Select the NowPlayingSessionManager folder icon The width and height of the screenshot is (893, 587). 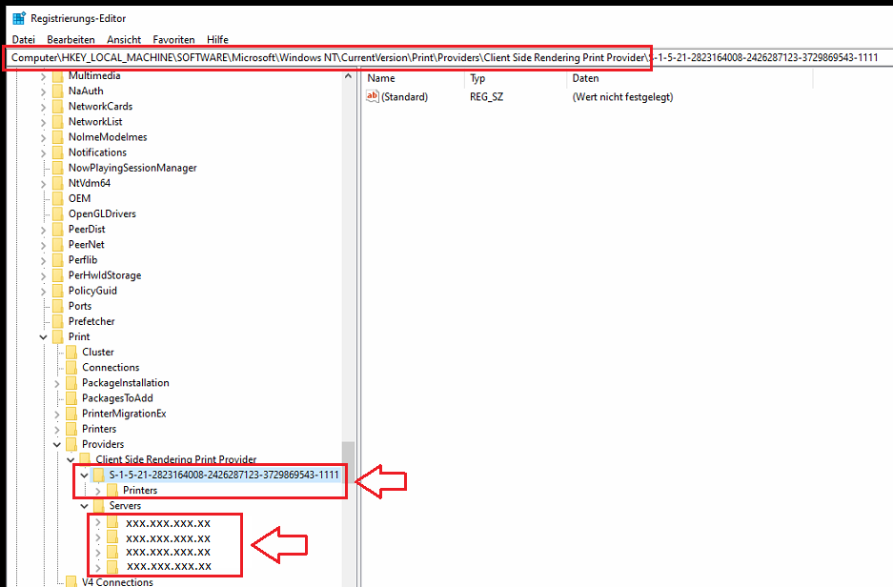pyautogui.click(x=57, y=168)
